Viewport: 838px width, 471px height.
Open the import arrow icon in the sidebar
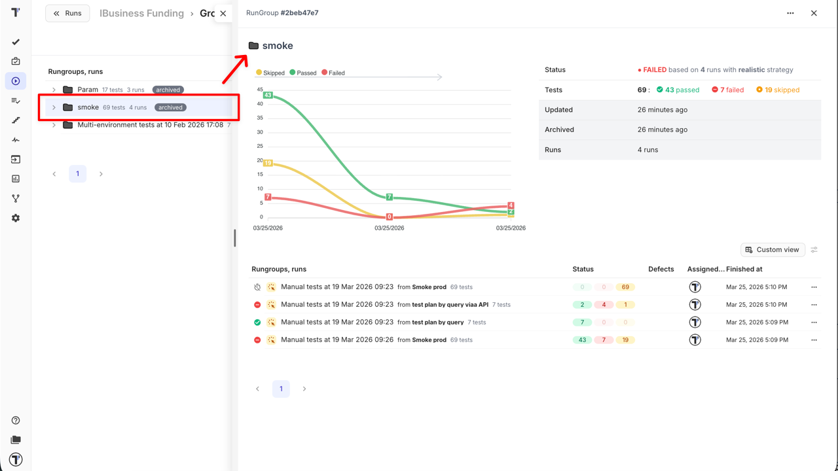[x=15, y=159]
